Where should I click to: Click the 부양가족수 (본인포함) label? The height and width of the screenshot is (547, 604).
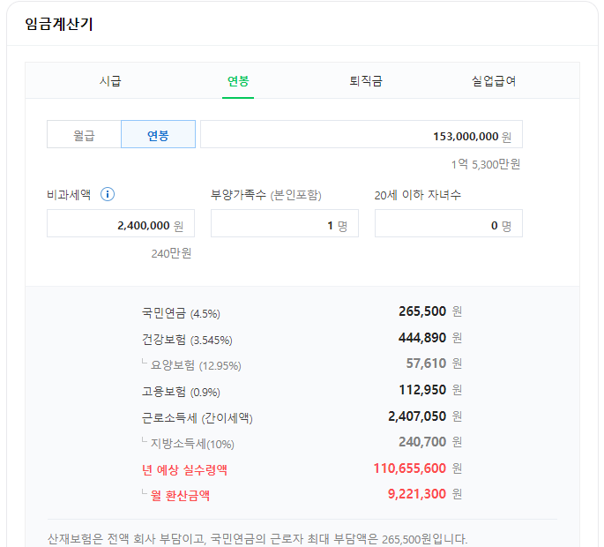[265, 194]
